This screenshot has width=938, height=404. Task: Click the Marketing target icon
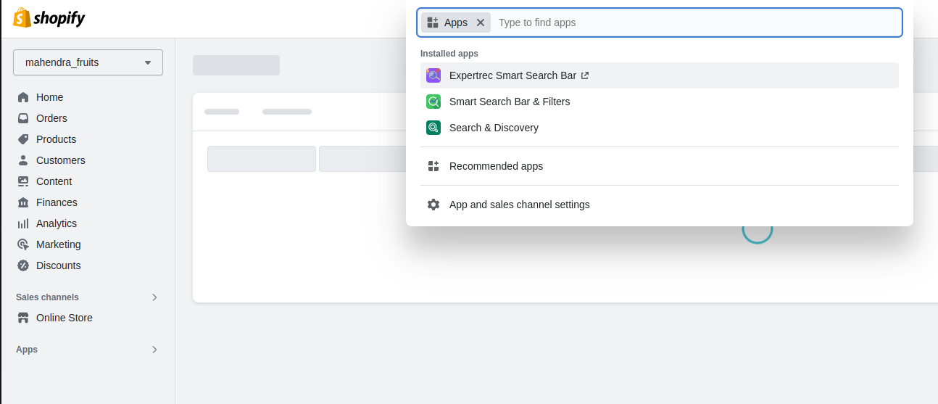[x=23, y=244]
